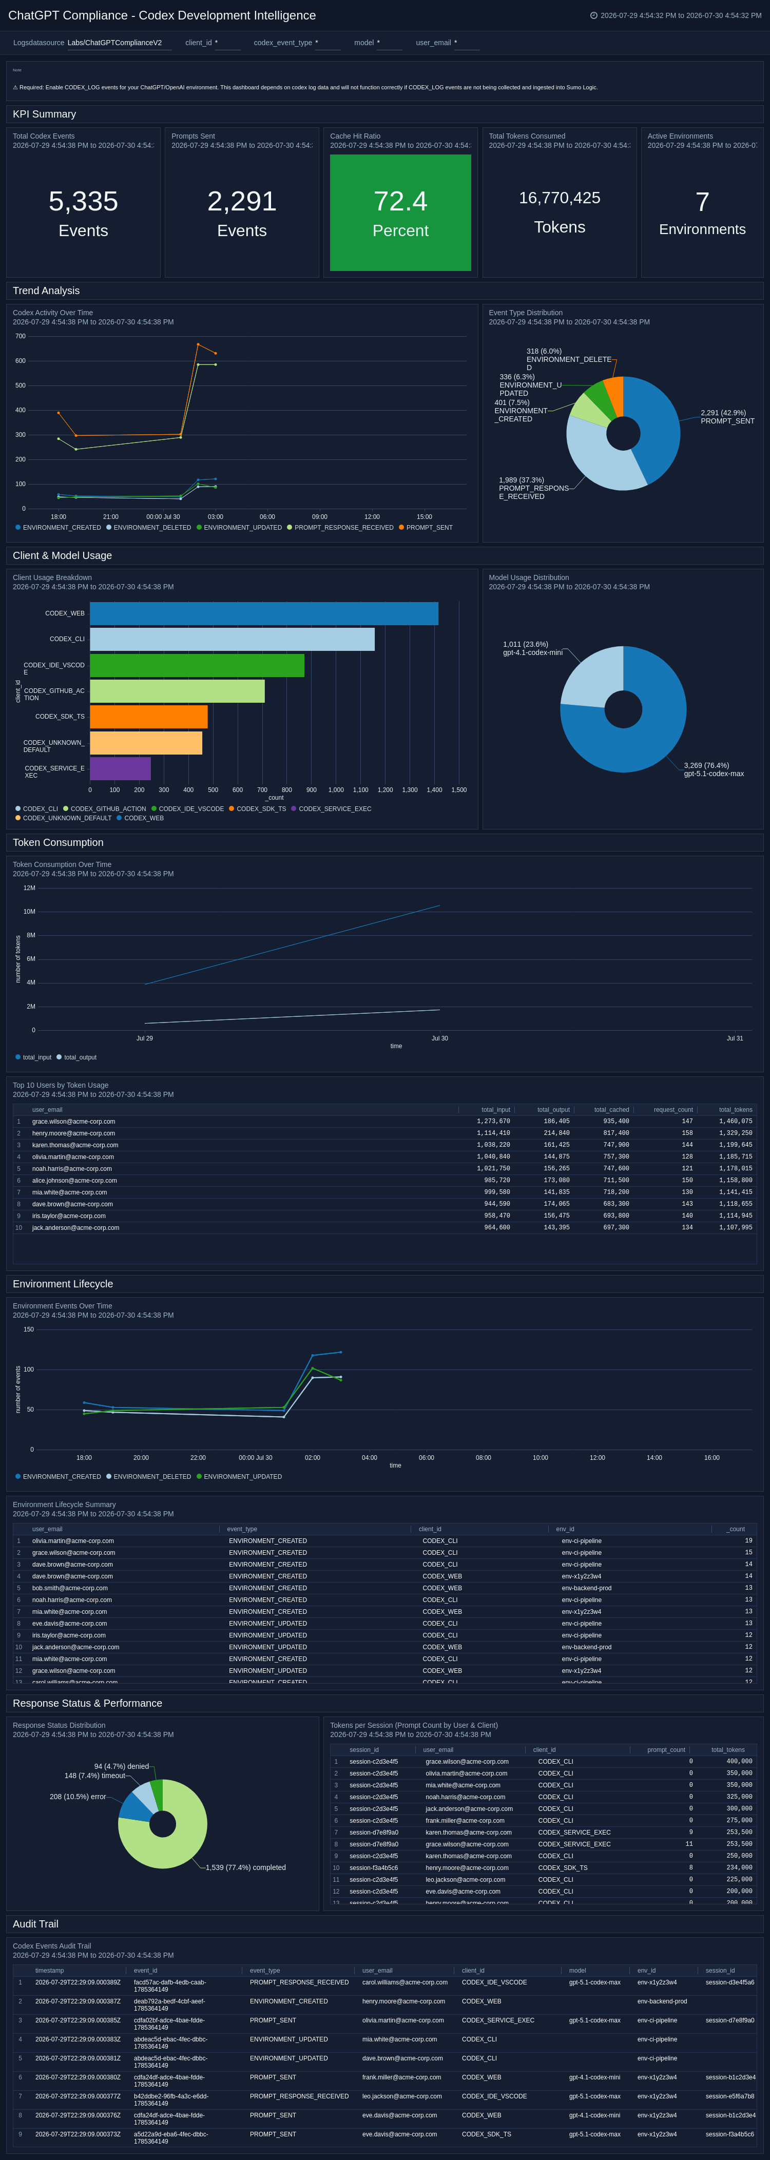Toggle ENVIRONMENT_DELETED series in Codex Activity legend
The width and height of the screenshot is (770, 2160).
148,527
